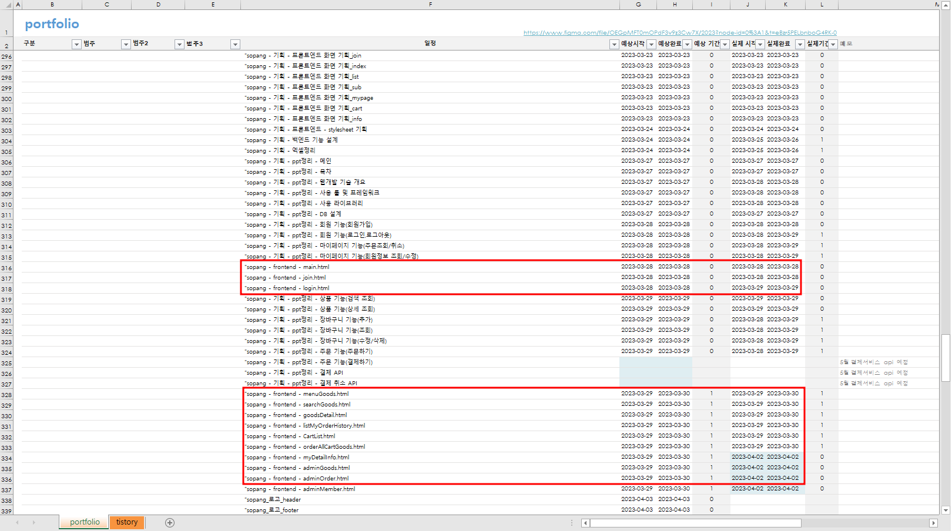The image size is (952, 531).
Task: Open the 구분 column filter dropdown
Action: [76, 44]
